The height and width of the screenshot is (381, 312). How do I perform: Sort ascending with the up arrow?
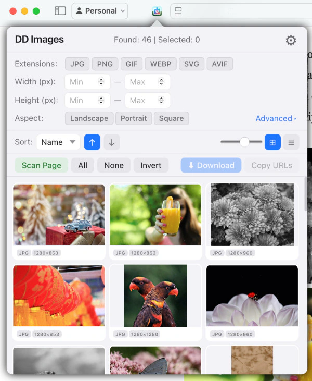92,142
